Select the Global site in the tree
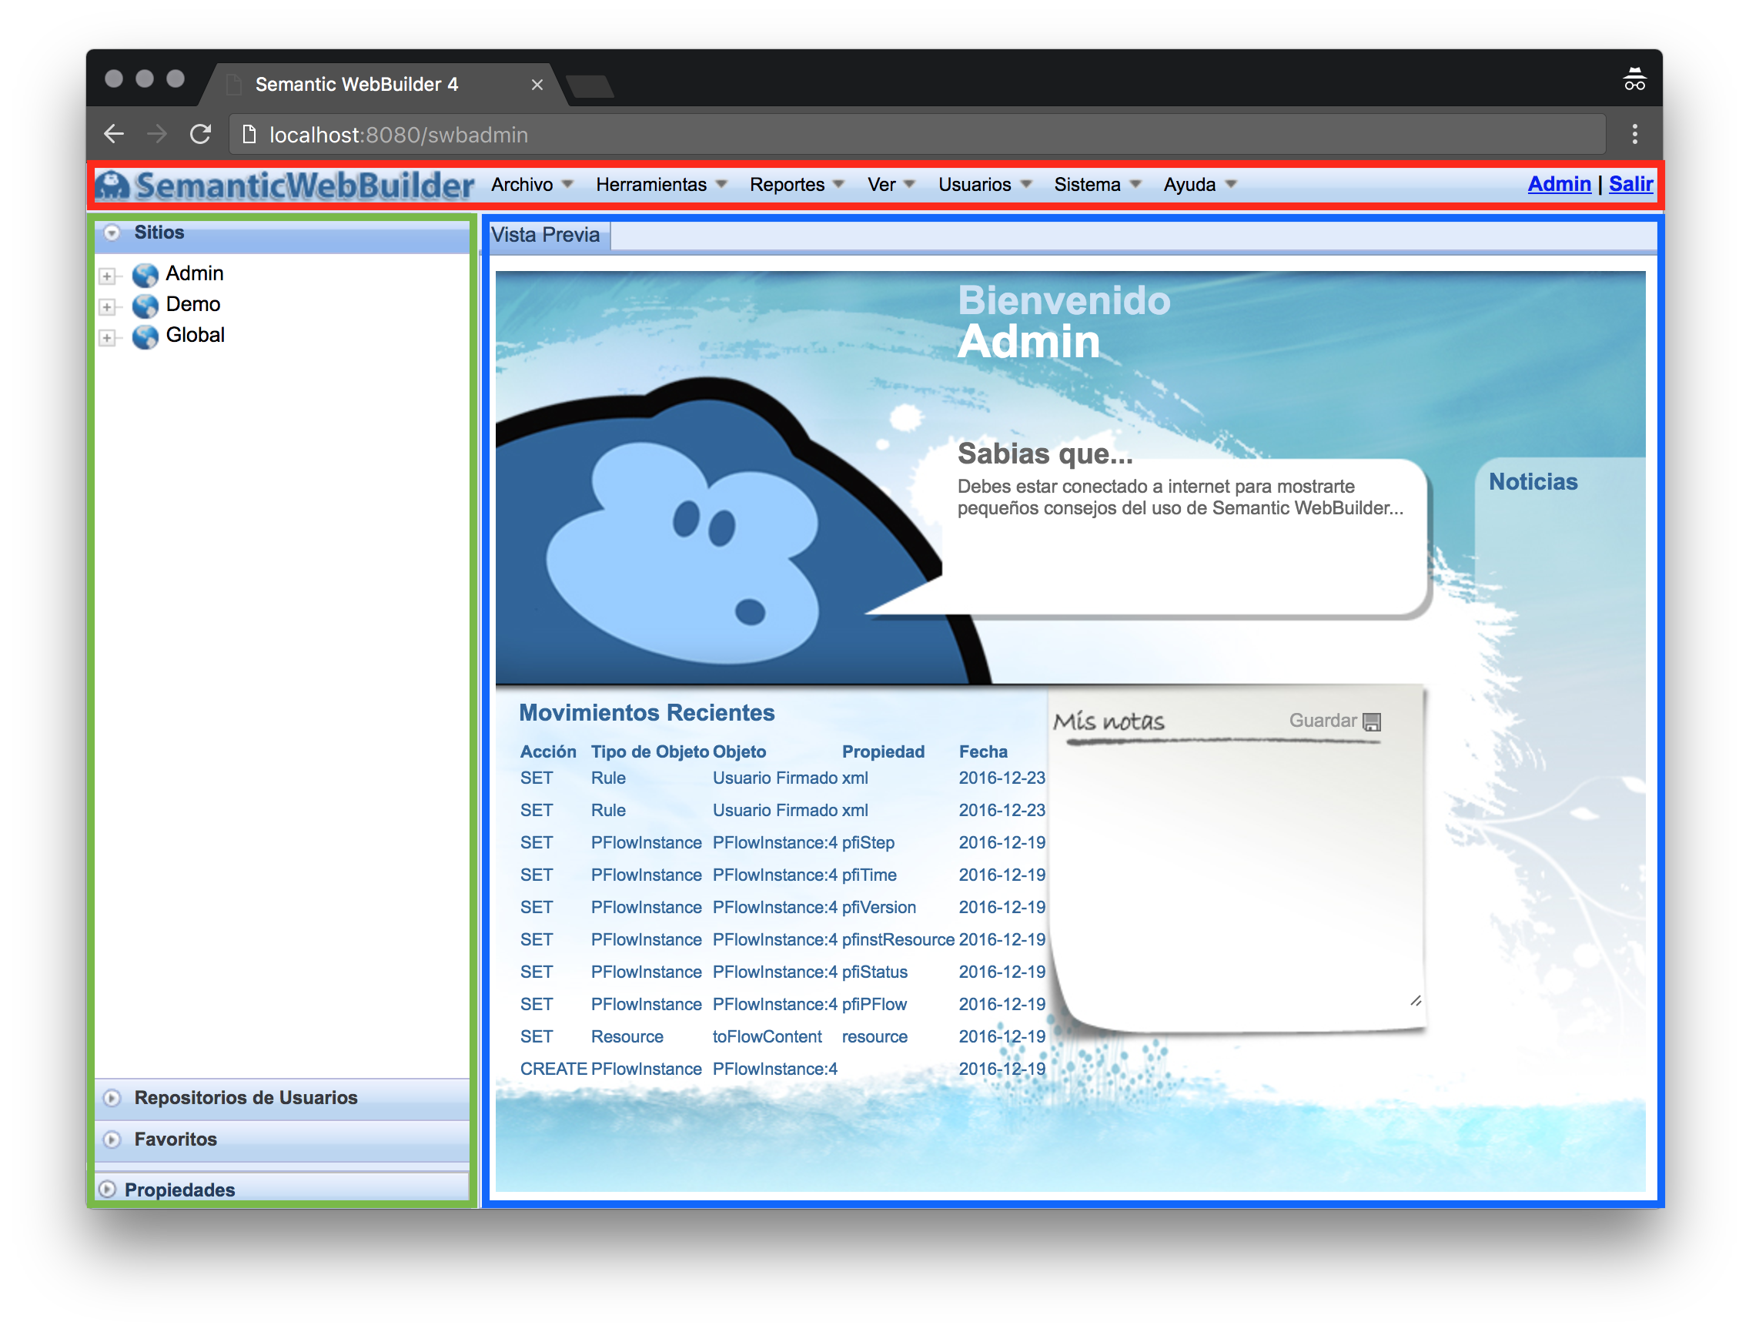The width and height of the screenshot is (1749, 1332). point(195,336)
